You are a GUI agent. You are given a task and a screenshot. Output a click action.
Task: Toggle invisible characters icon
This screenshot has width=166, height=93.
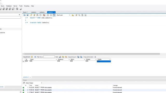click(82, 15)
